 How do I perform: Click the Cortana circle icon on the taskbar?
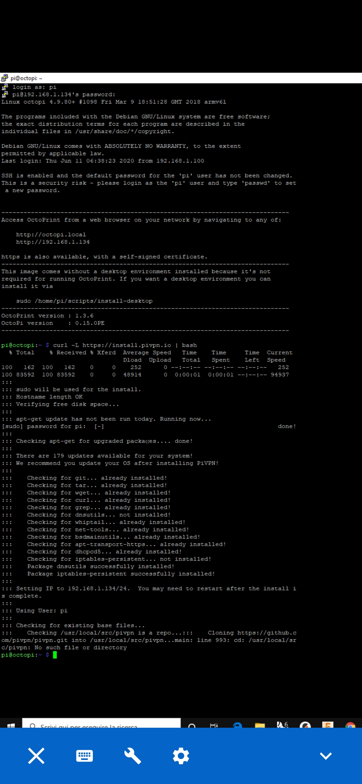(192, 725)
